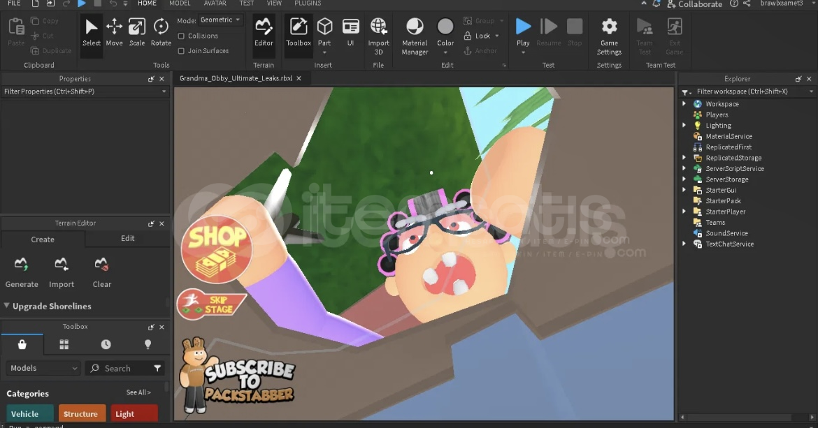Open the Toolbox recent clock tab

coord(106,345)
